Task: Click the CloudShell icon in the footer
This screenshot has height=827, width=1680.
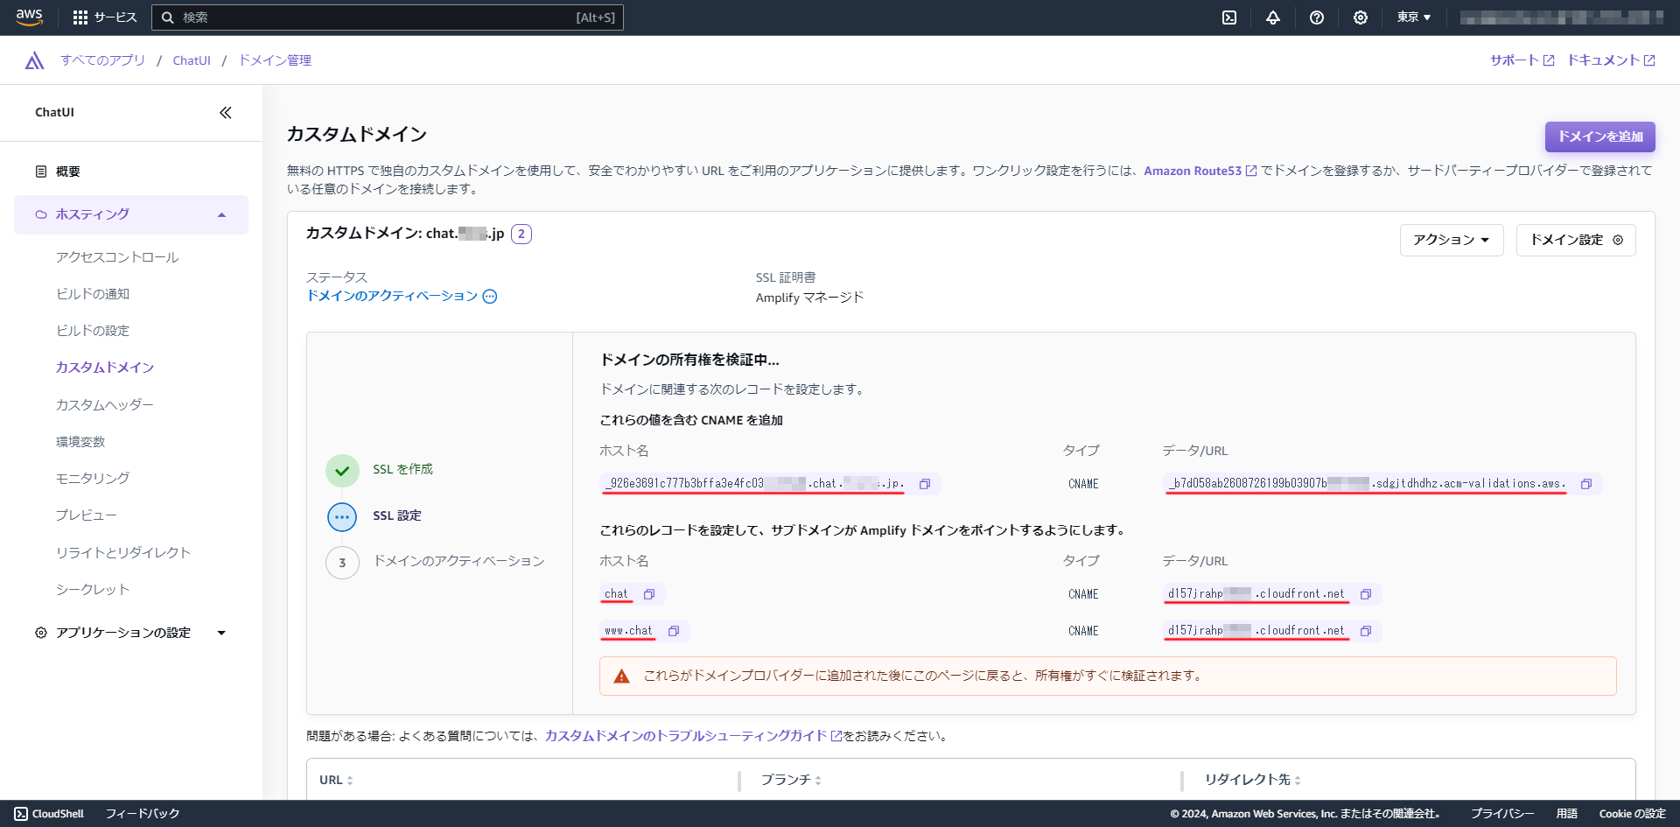Action: 21,814
